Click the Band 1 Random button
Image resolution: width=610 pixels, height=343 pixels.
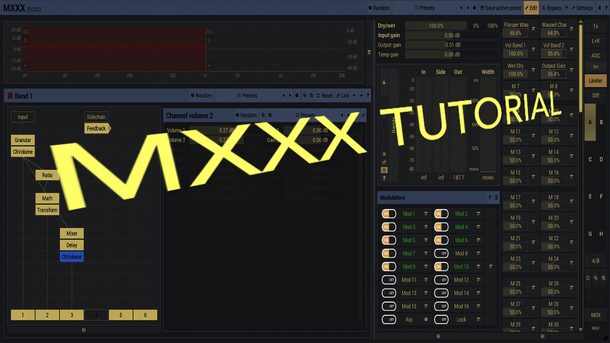coord(201,95)
